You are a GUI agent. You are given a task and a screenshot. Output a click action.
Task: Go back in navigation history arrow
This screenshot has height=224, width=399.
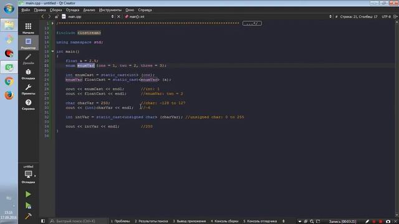[x=42, y=17]
